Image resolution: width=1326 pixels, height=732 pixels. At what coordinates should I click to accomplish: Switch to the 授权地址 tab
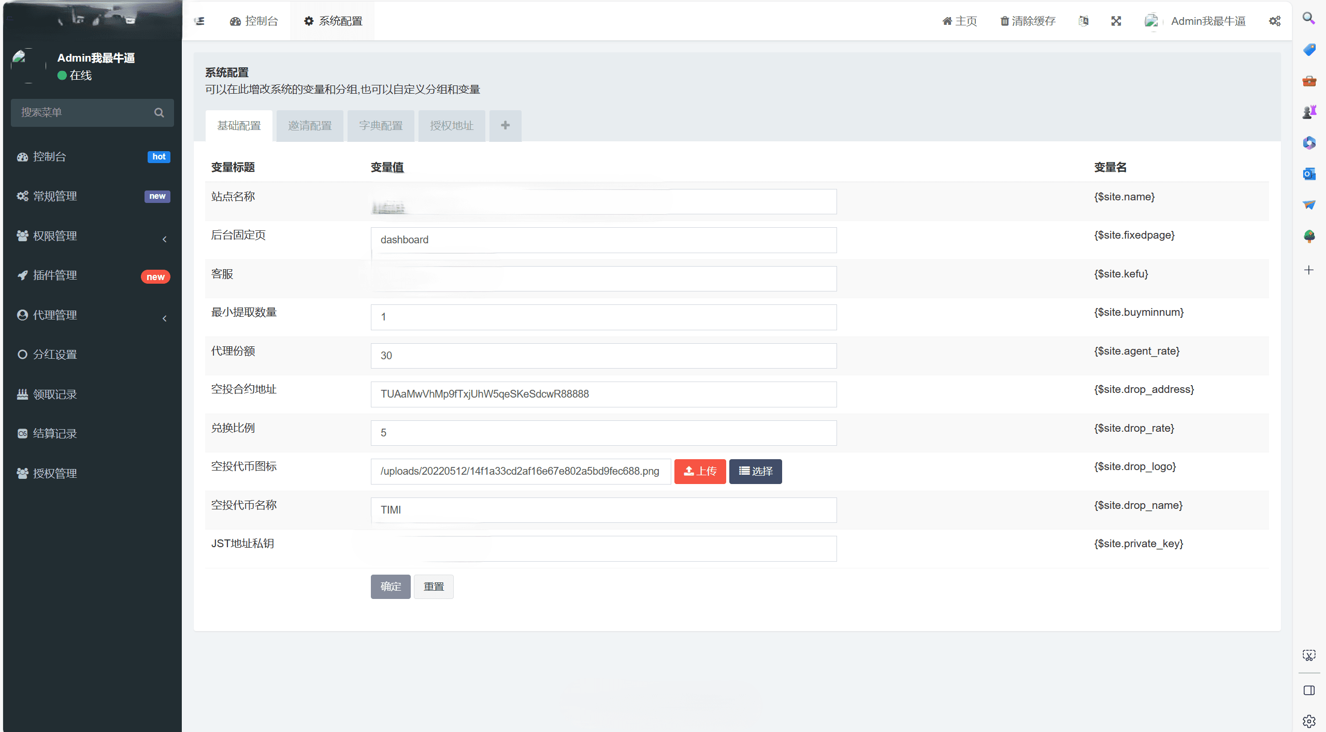click(x=452, y=126)
